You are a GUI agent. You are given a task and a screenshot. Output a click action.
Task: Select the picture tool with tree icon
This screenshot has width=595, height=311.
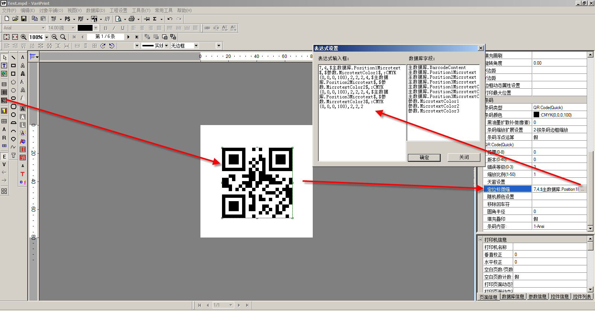coord(4,74)
